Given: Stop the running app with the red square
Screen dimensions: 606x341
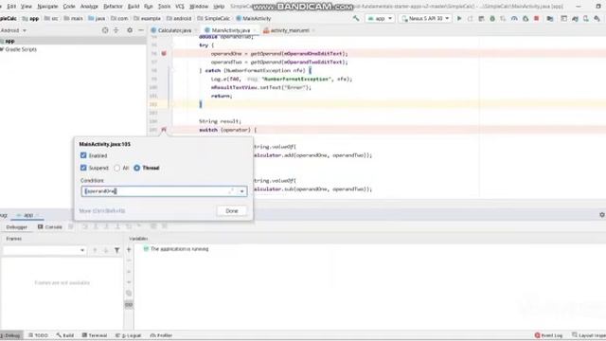Looking at the screenshot, I should click(537, 18).
